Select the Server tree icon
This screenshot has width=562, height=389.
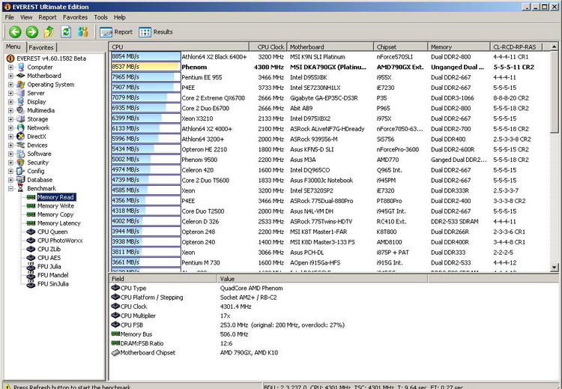click(x=21, y=93)
